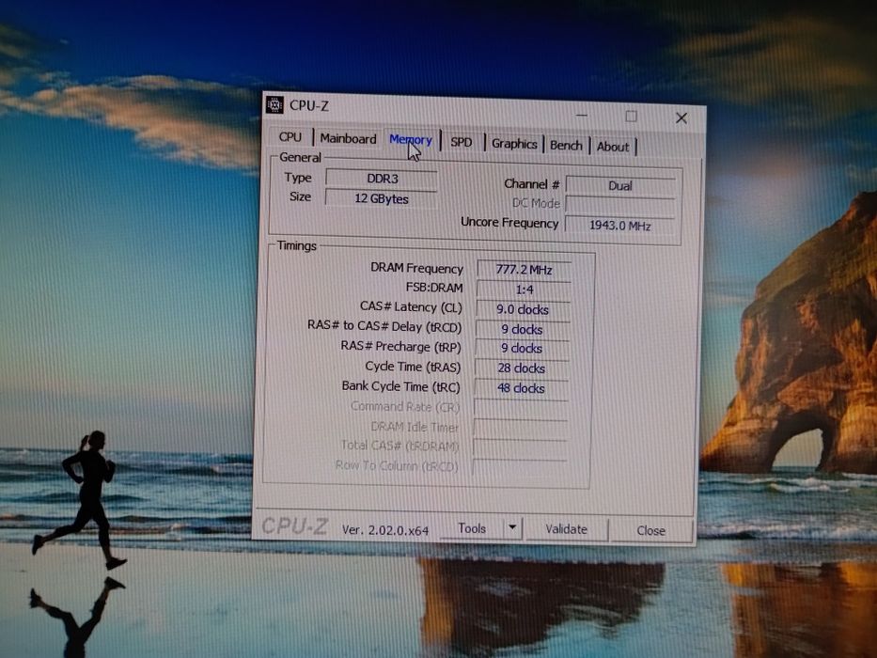Click the CAS# Latency value 9.0 clocks
The image size is (877, 658).
(x=523, y=309)
